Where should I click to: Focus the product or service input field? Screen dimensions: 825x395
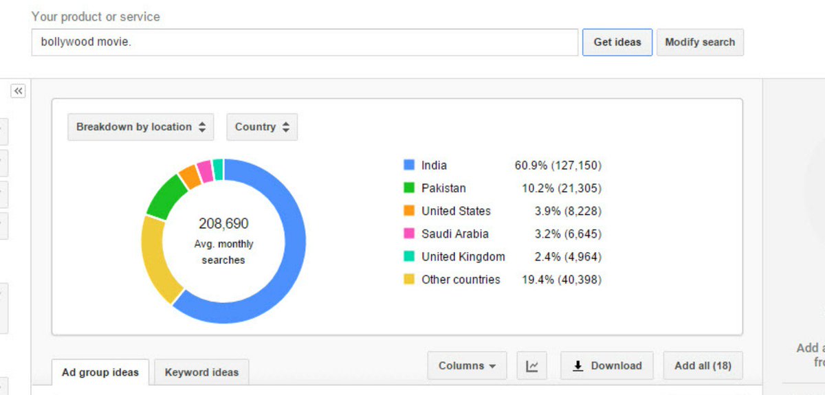[305, 42]
